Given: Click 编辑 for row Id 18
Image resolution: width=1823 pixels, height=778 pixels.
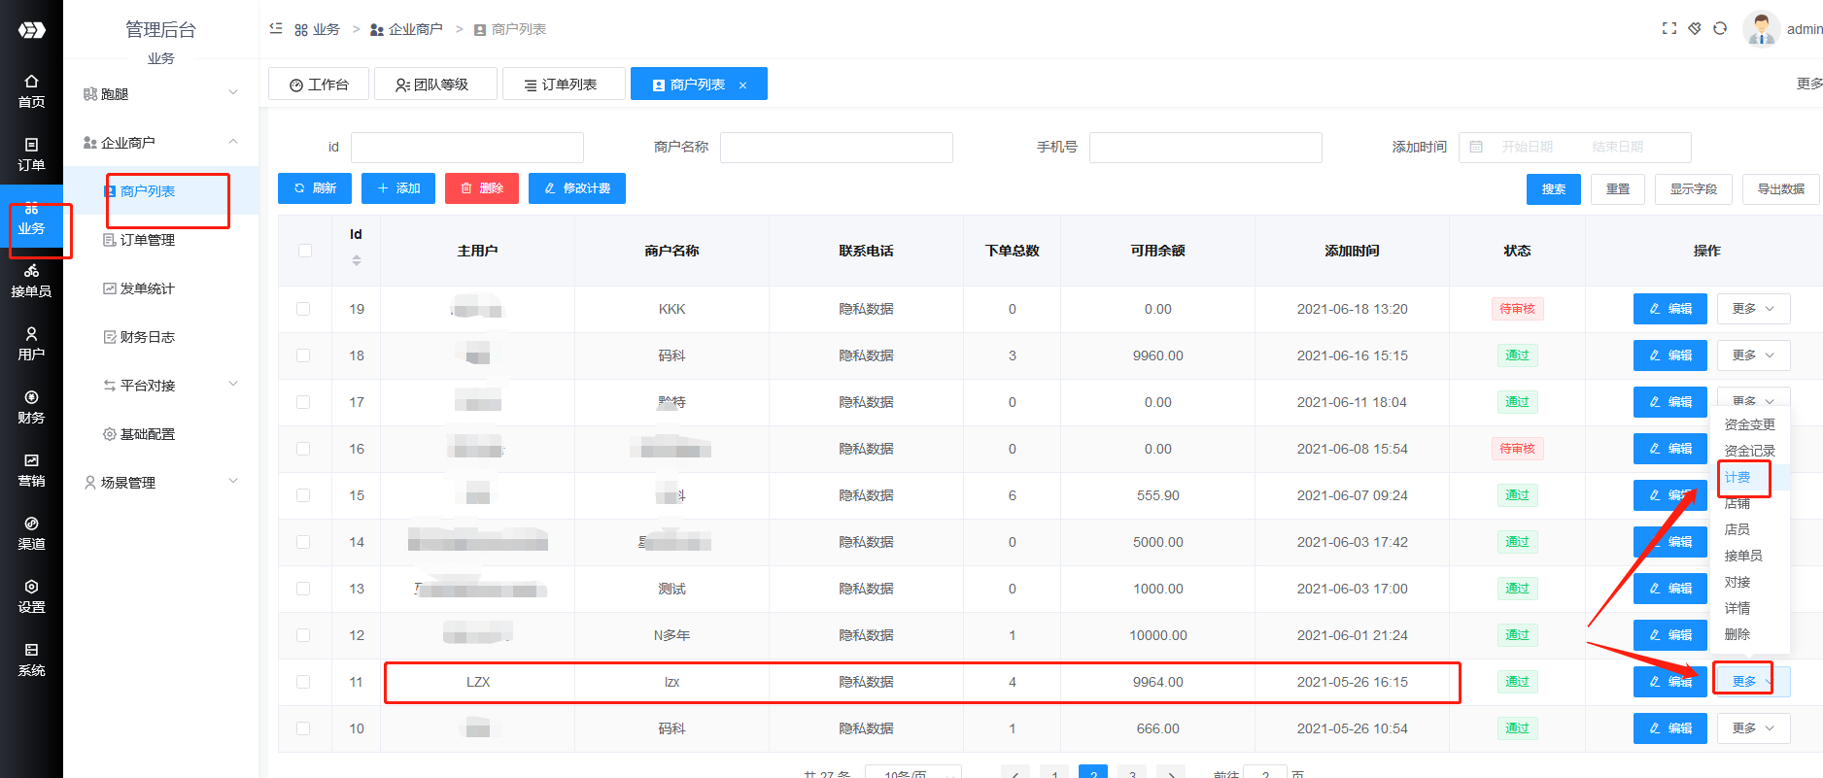Looking at the screenshot, I should [1670, 355].
